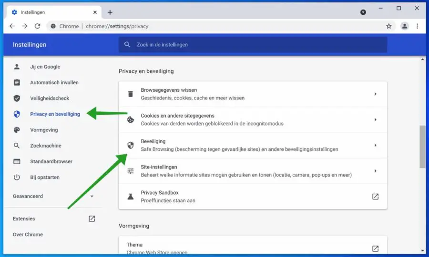Open Automatisch invullen in the sidebar
This screenshot has height=257, width=429.
(54, 82)
